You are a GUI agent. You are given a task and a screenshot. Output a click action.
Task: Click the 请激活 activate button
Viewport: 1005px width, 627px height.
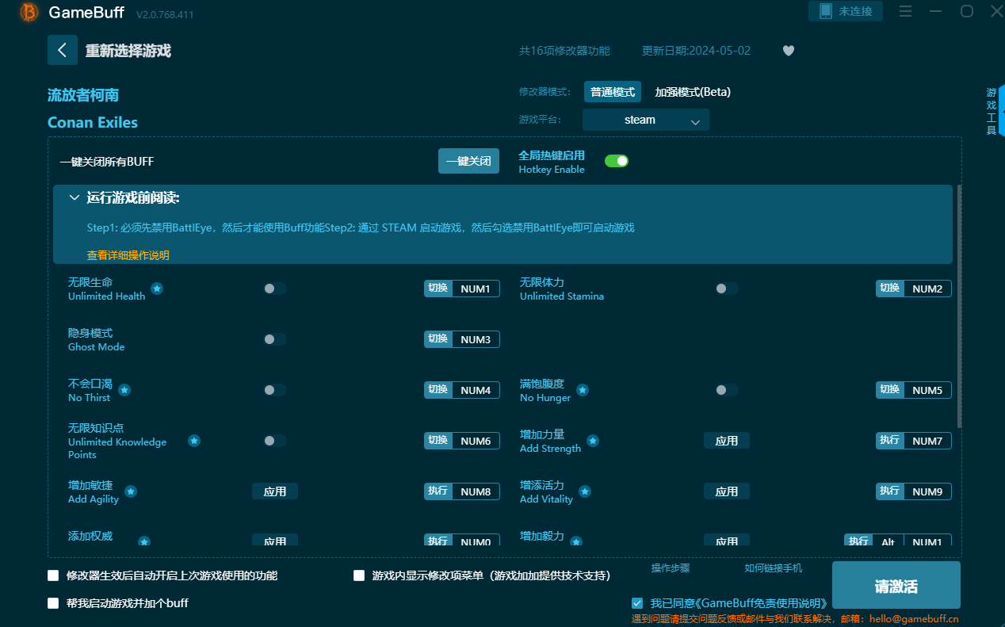pos(896,585)
